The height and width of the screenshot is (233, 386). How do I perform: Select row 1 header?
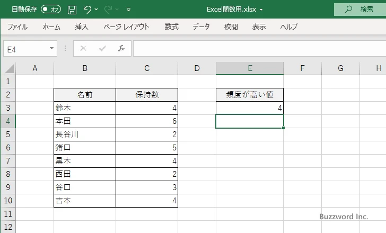tap(8, 82)
